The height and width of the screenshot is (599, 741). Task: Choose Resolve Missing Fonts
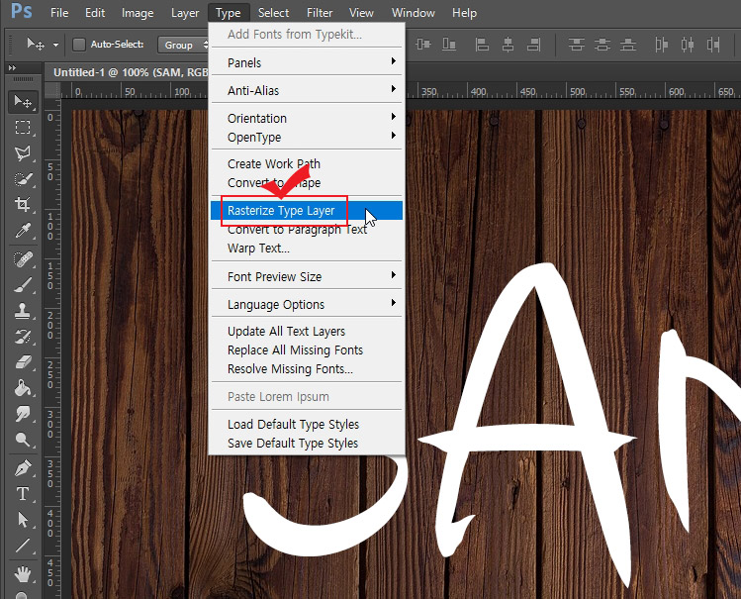307,368
